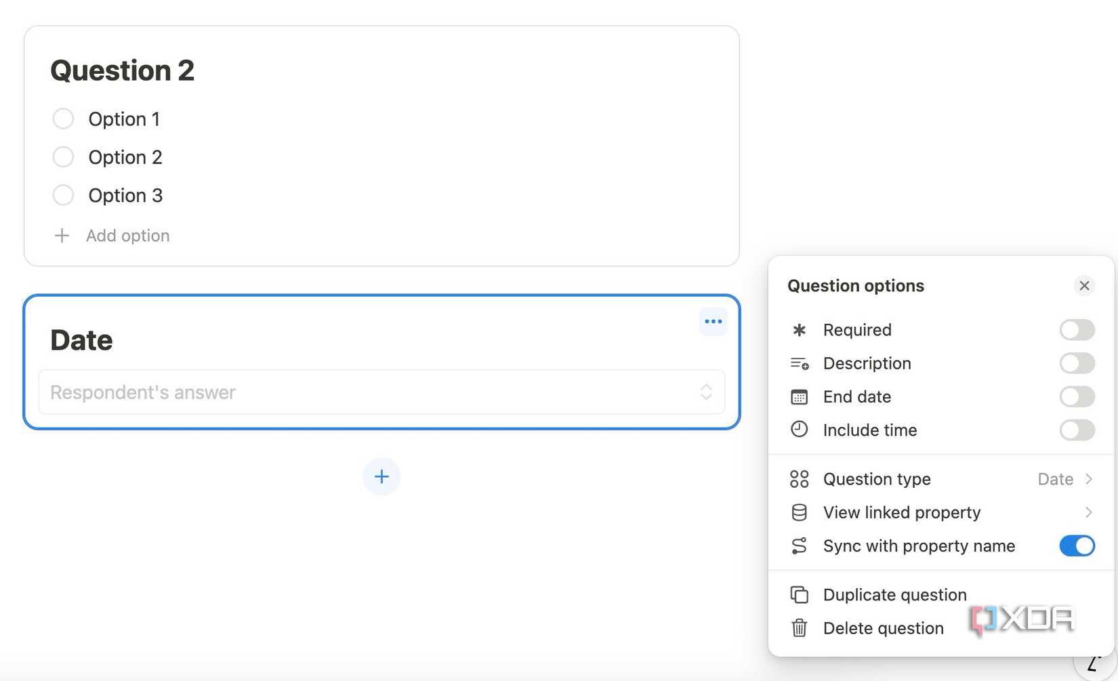Close the Question options panel
The width and height of the screenshot is (1118, 681).
coord(1084,286)
